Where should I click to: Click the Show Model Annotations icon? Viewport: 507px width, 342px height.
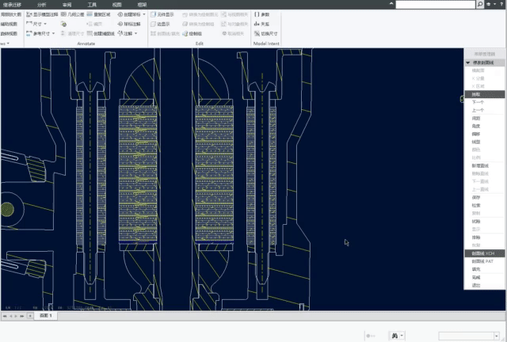pos(29,14)
